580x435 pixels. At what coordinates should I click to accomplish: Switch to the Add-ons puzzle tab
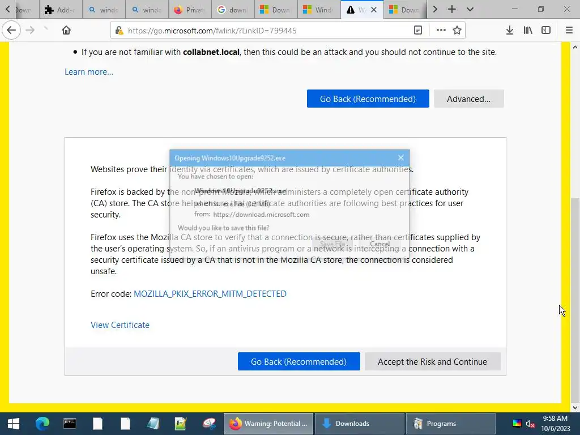pyautogui.click(x=61, y=10)
